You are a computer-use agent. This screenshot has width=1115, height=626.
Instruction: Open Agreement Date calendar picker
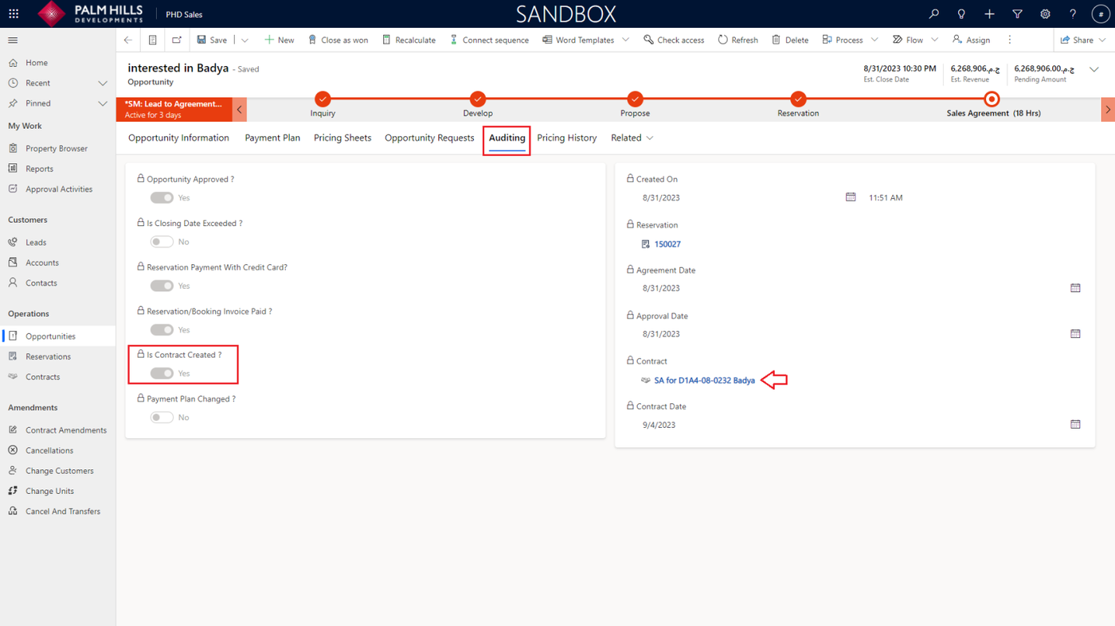(1075, 288)
